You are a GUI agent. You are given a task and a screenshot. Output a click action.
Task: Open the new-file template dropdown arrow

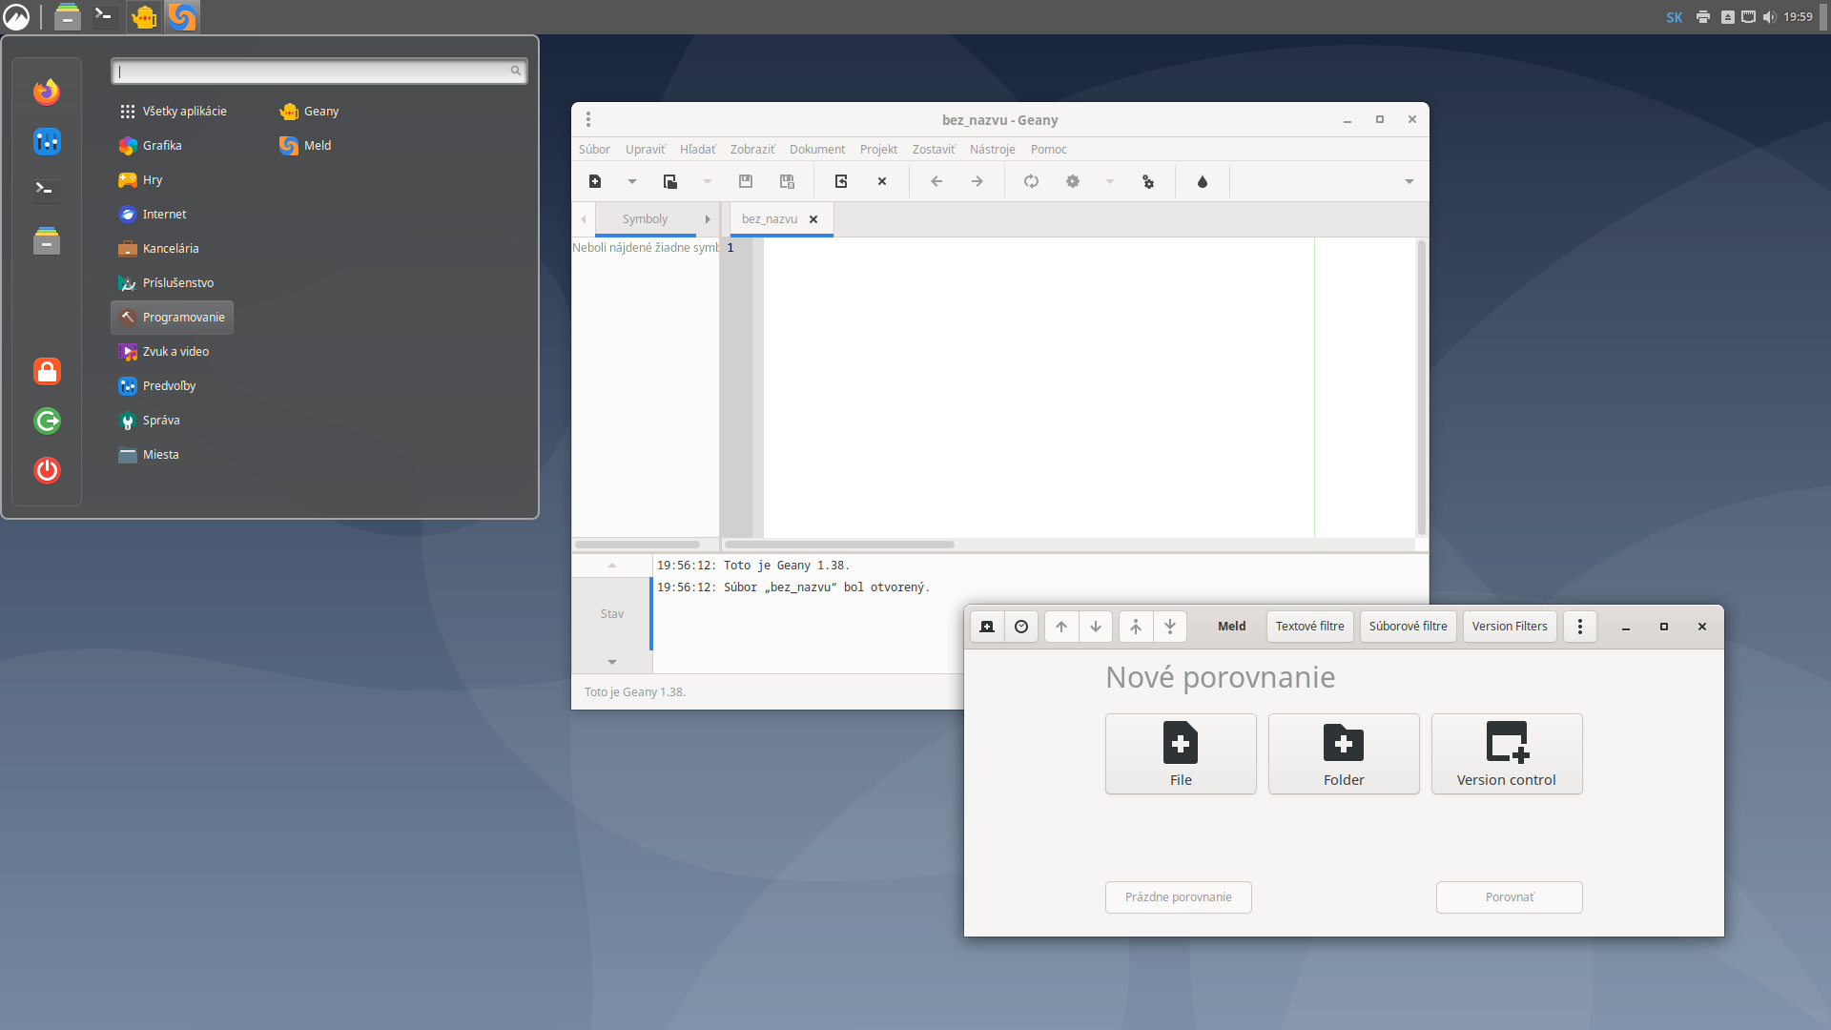click(632, 181)
